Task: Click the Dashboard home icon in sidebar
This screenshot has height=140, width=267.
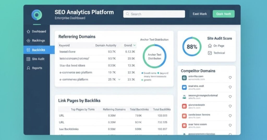Action: coord(28,31)
